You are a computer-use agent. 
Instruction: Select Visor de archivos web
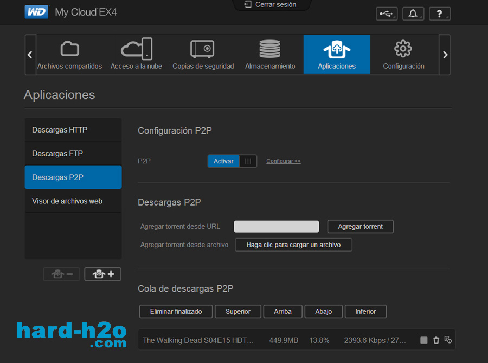pyautogui.click(x=73, y=201)
